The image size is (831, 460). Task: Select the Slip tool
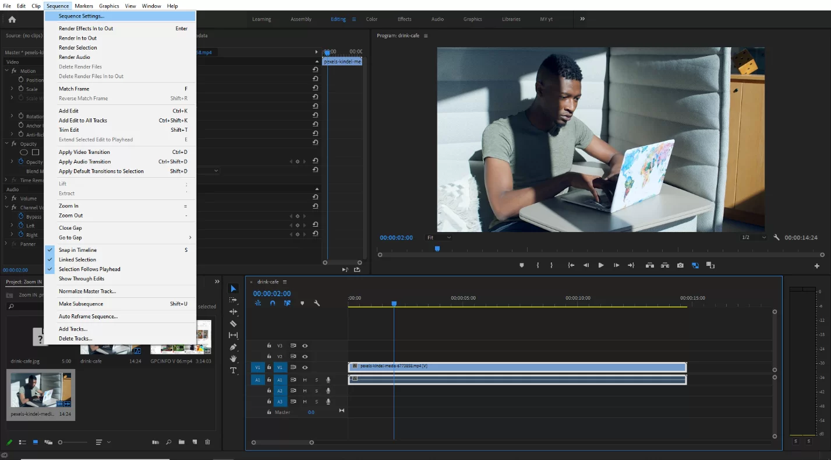pyautogui.click(x=233, y=335)
